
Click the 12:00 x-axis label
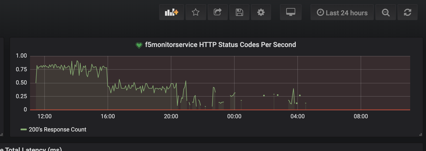(x=45, y=116)
